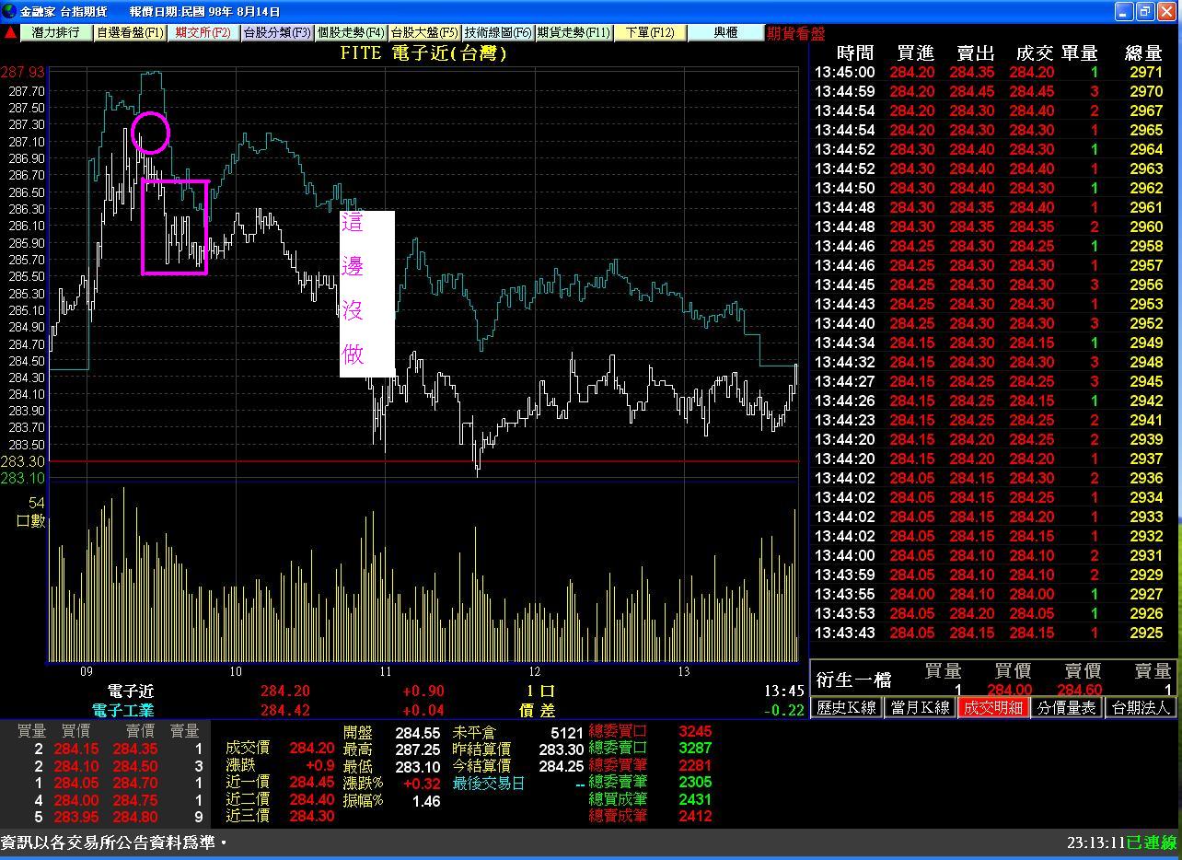The width and height of the screenshot is (1182, 860).
Task: Open 潛力排行 tab
Action: (x=55, y=32)
